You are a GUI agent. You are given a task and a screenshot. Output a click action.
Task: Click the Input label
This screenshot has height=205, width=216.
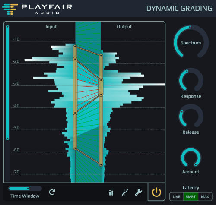coord(51,27)
